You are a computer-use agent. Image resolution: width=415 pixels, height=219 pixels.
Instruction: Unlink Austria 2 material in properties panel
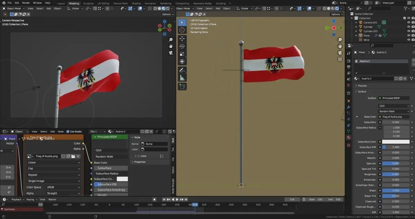405,79
